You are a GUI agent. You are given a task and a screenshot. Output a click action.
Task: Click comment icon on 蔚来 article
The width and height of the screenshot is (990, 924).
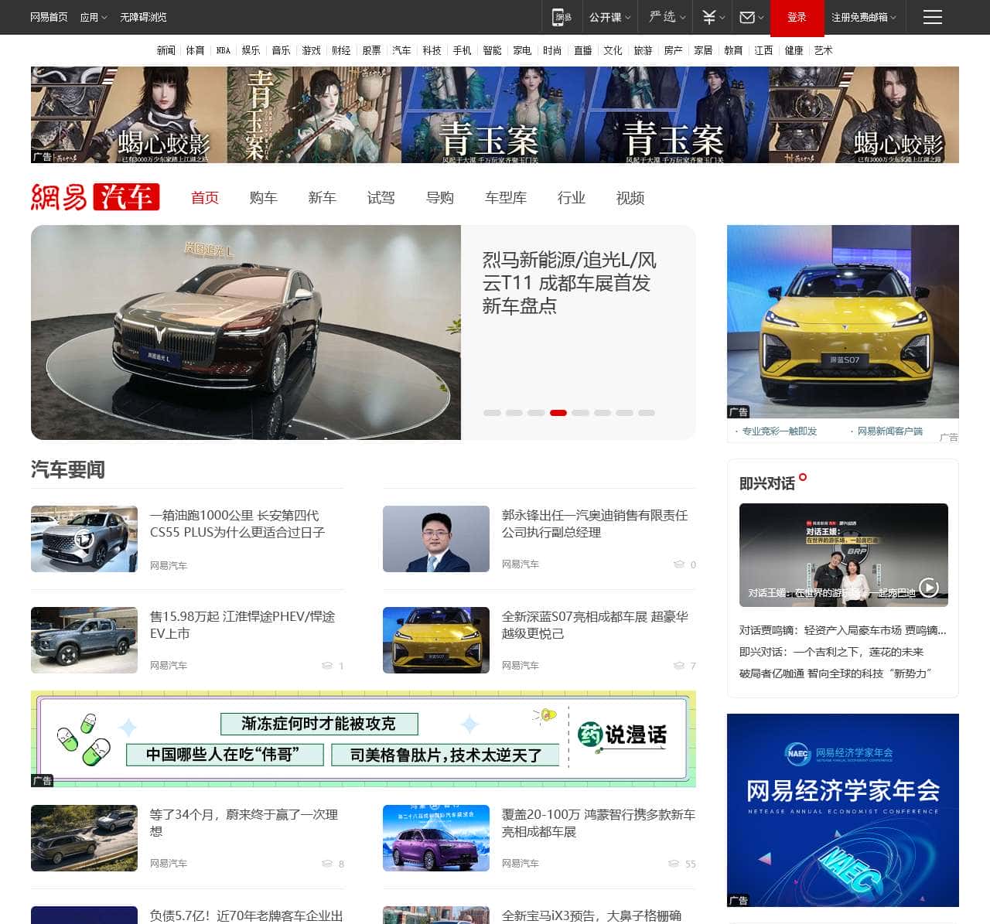[x=327, y=864]
